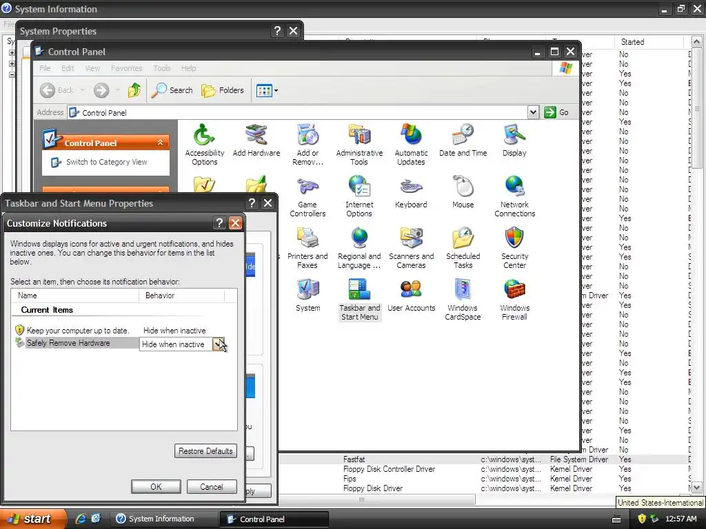Image resolution: width=706 pixels, height=529 pixels.
Task: Click the Up folder toolbar icon
Action: pos(134,90)
